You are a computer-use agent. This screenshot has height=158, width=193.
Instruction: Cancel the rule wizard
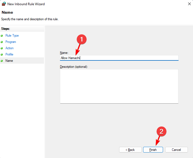pyautogui.click(x=176, y=150)
